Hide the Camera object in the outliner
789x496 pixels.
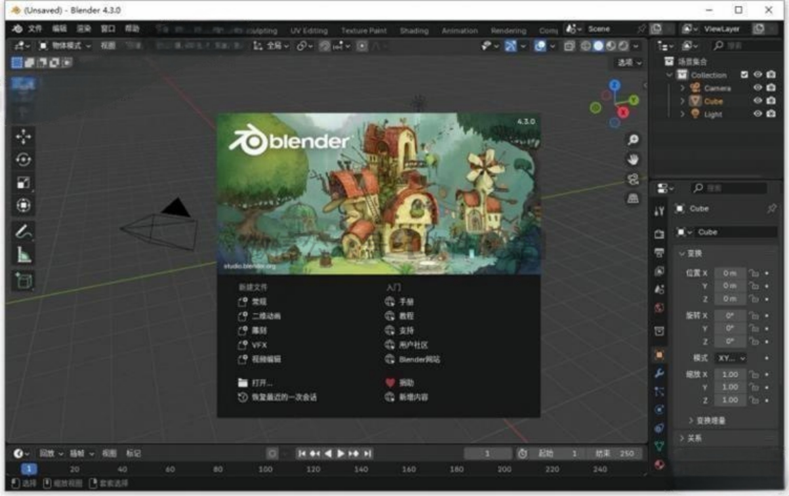point(757,88)
